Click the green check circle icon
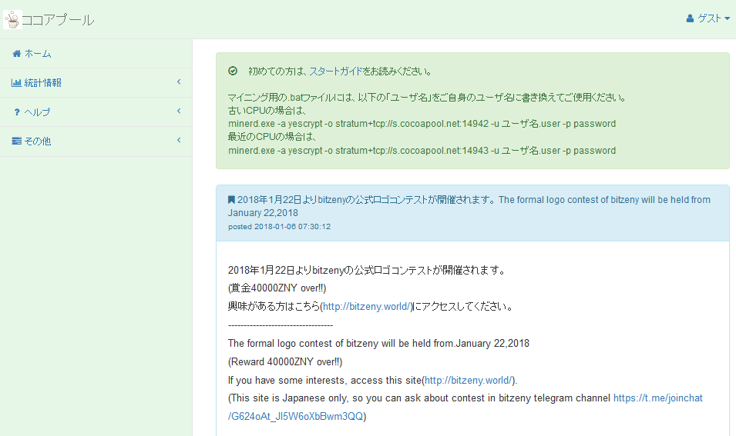This screenshot has width=736, height=436. point(233,72)
